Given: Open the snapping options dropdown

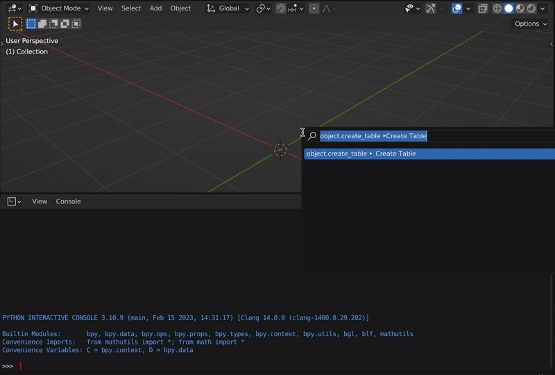Looking at the screenshot, I should pos(296,8).
